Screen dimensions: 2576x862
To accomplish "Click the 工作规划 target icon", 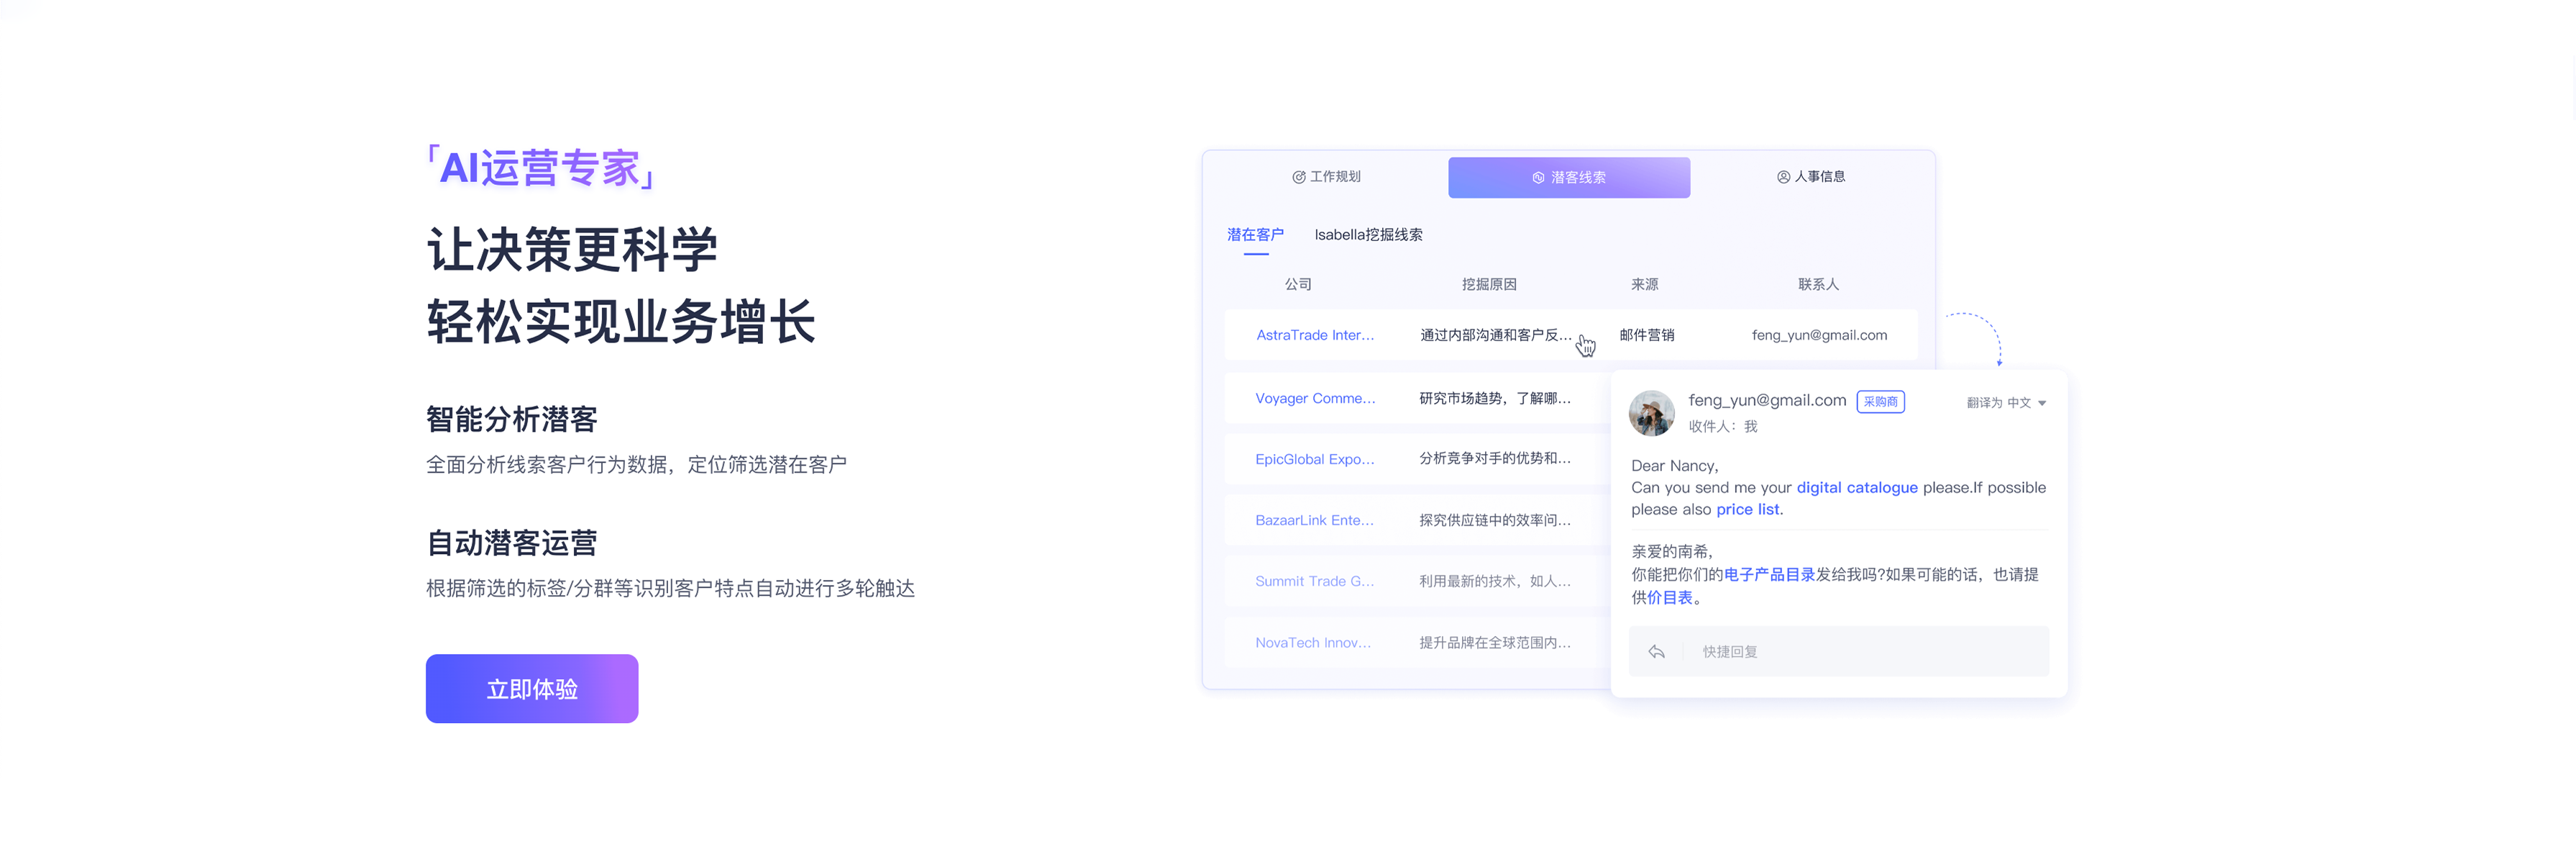I will coord(1298,177).
